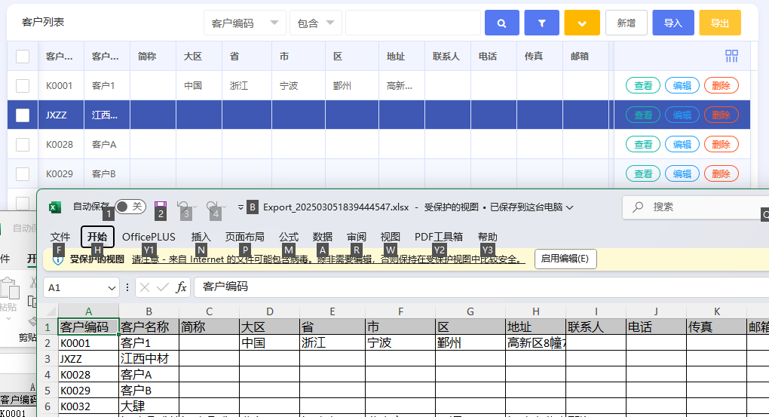Open the 帮助 ribbon tab
Image resolution: width=769 pixels, height=417 pixels.
[488, 237]
